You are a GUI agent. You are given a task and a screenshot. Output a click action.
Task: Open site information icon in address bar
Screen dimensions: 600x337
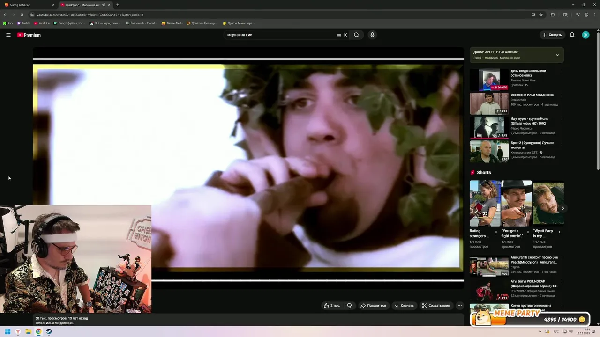32,15
